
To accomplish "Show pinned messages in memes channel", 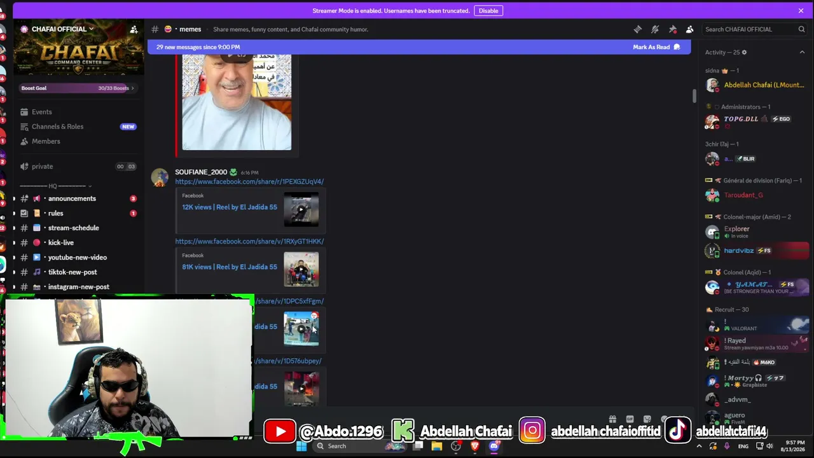I will coord(672,29).
